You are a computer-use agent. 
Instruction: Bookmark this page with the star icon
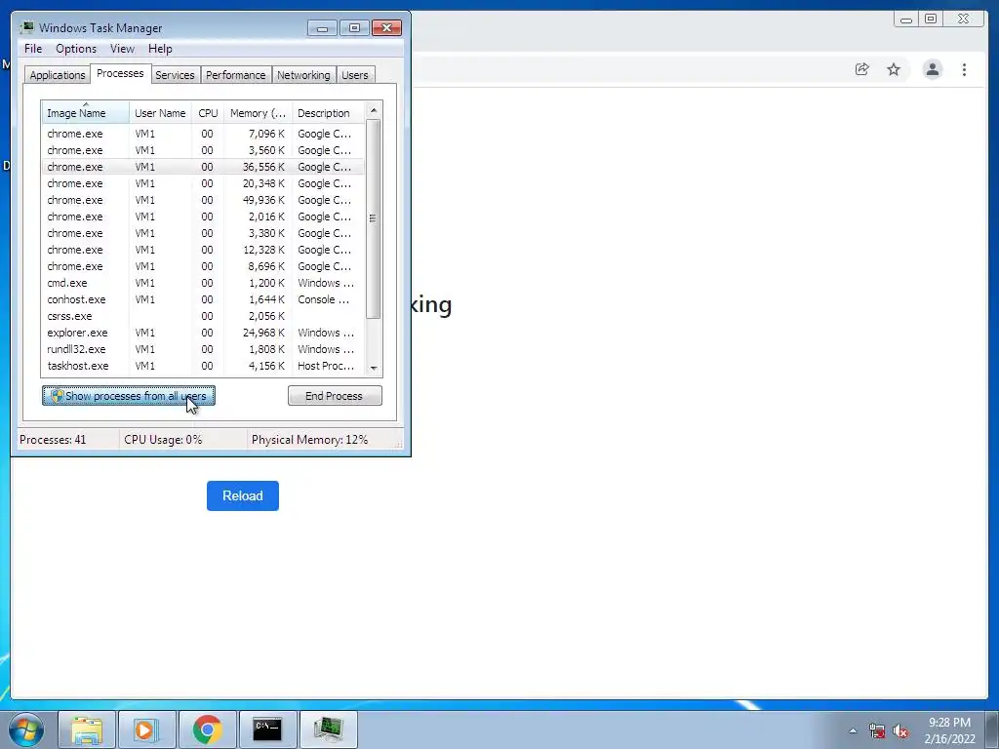(894, 69)
